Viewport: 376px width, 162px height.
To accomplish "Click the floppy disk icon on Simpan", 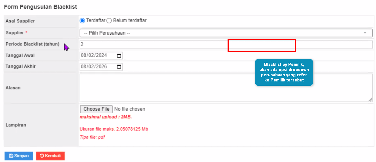I will click(11, 156).
